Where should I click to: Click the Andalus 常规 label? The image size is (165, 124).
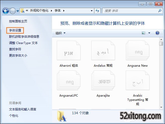click(103, 66)
